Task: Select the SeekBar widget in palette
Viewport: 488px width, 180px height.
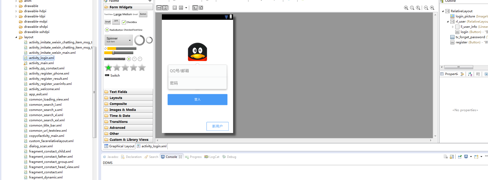Action: [119, 53]
